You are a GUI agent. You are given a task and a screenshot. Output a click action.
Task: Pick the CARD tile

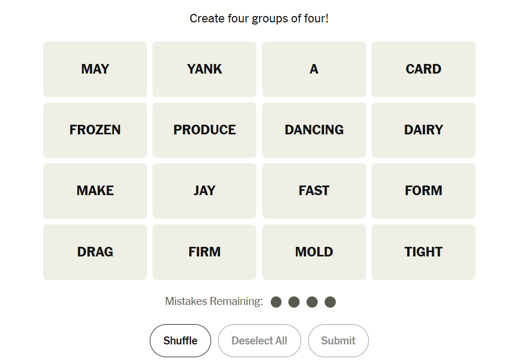(x=423, y=69)
